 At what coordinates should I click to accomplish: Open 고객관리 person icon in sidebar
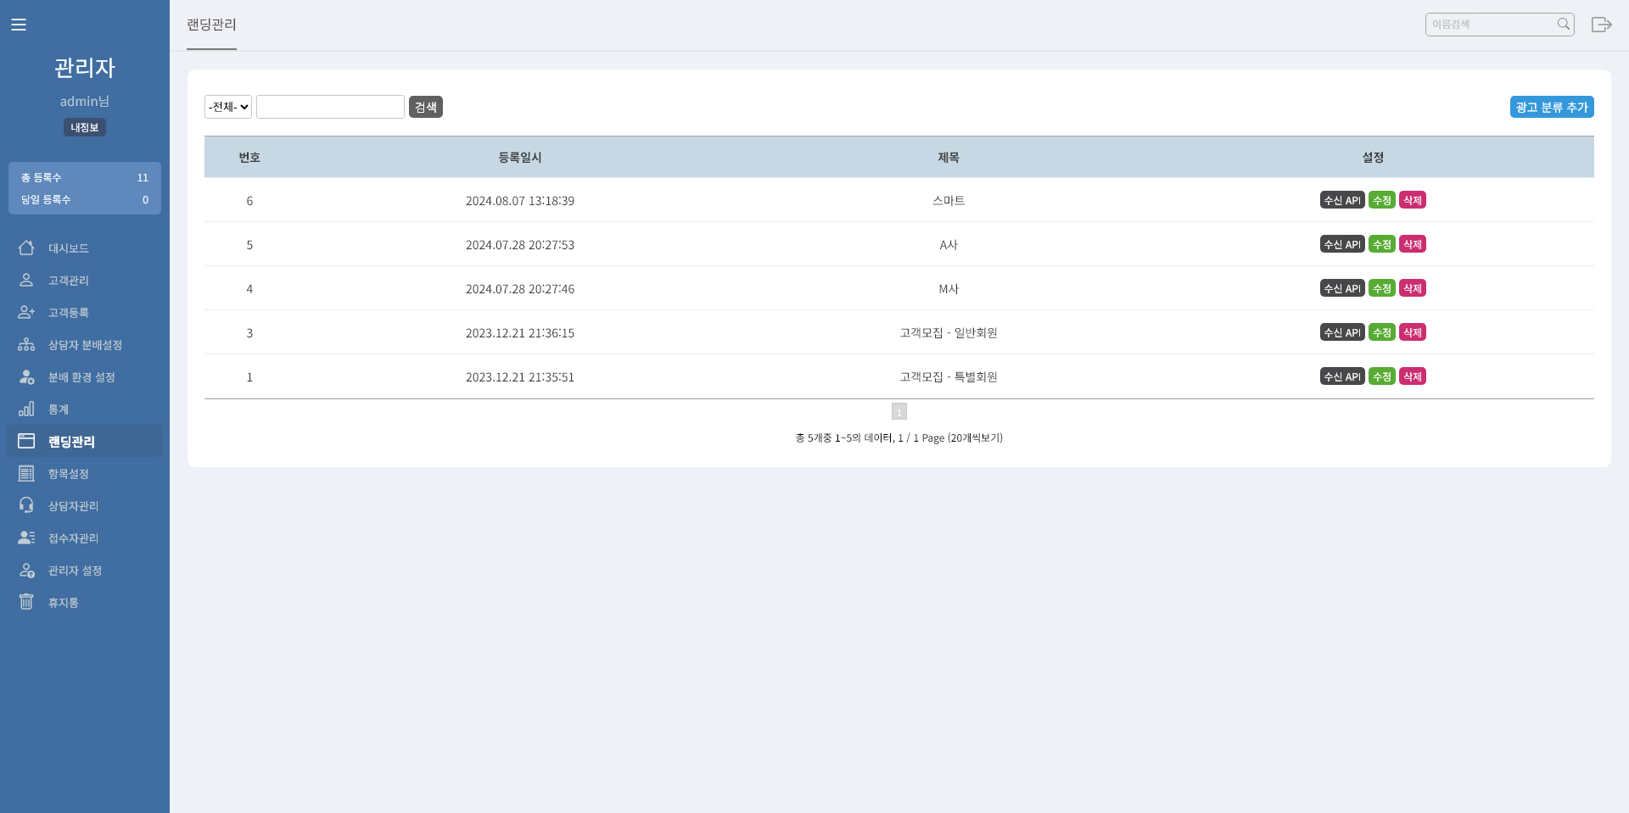click(x=26, y=281)
